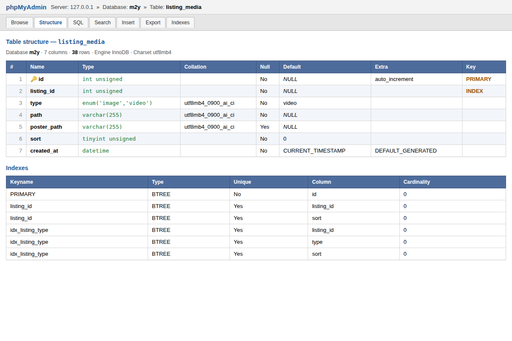Image resolution: width=512 pixels, height=341 pixels.
Task: Click the path column name in row 4
Action: point(36,115)
